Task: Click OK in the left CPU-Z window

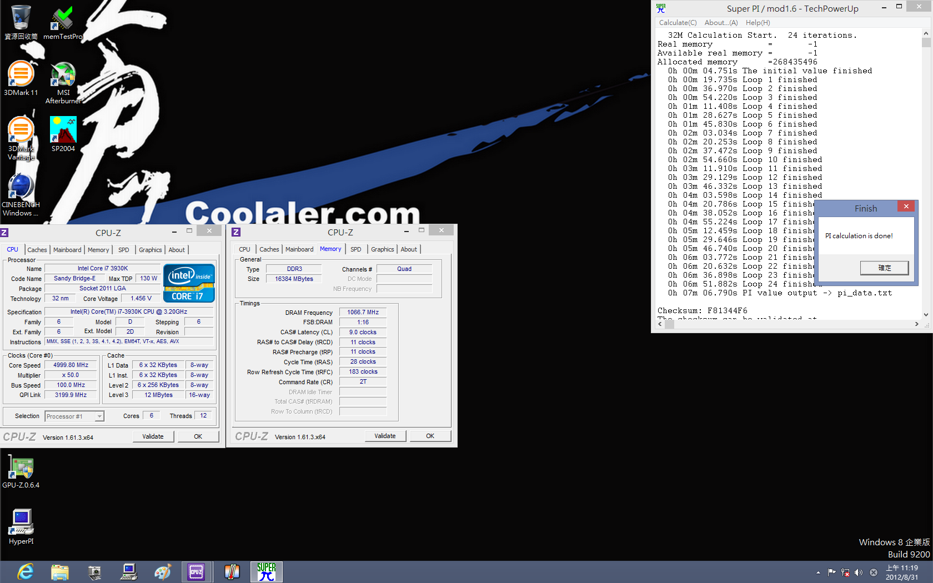Action: [198, 436]
